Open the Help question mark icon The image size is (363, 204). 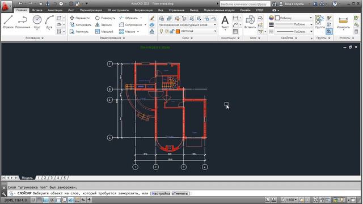click(x=335, y=4)
